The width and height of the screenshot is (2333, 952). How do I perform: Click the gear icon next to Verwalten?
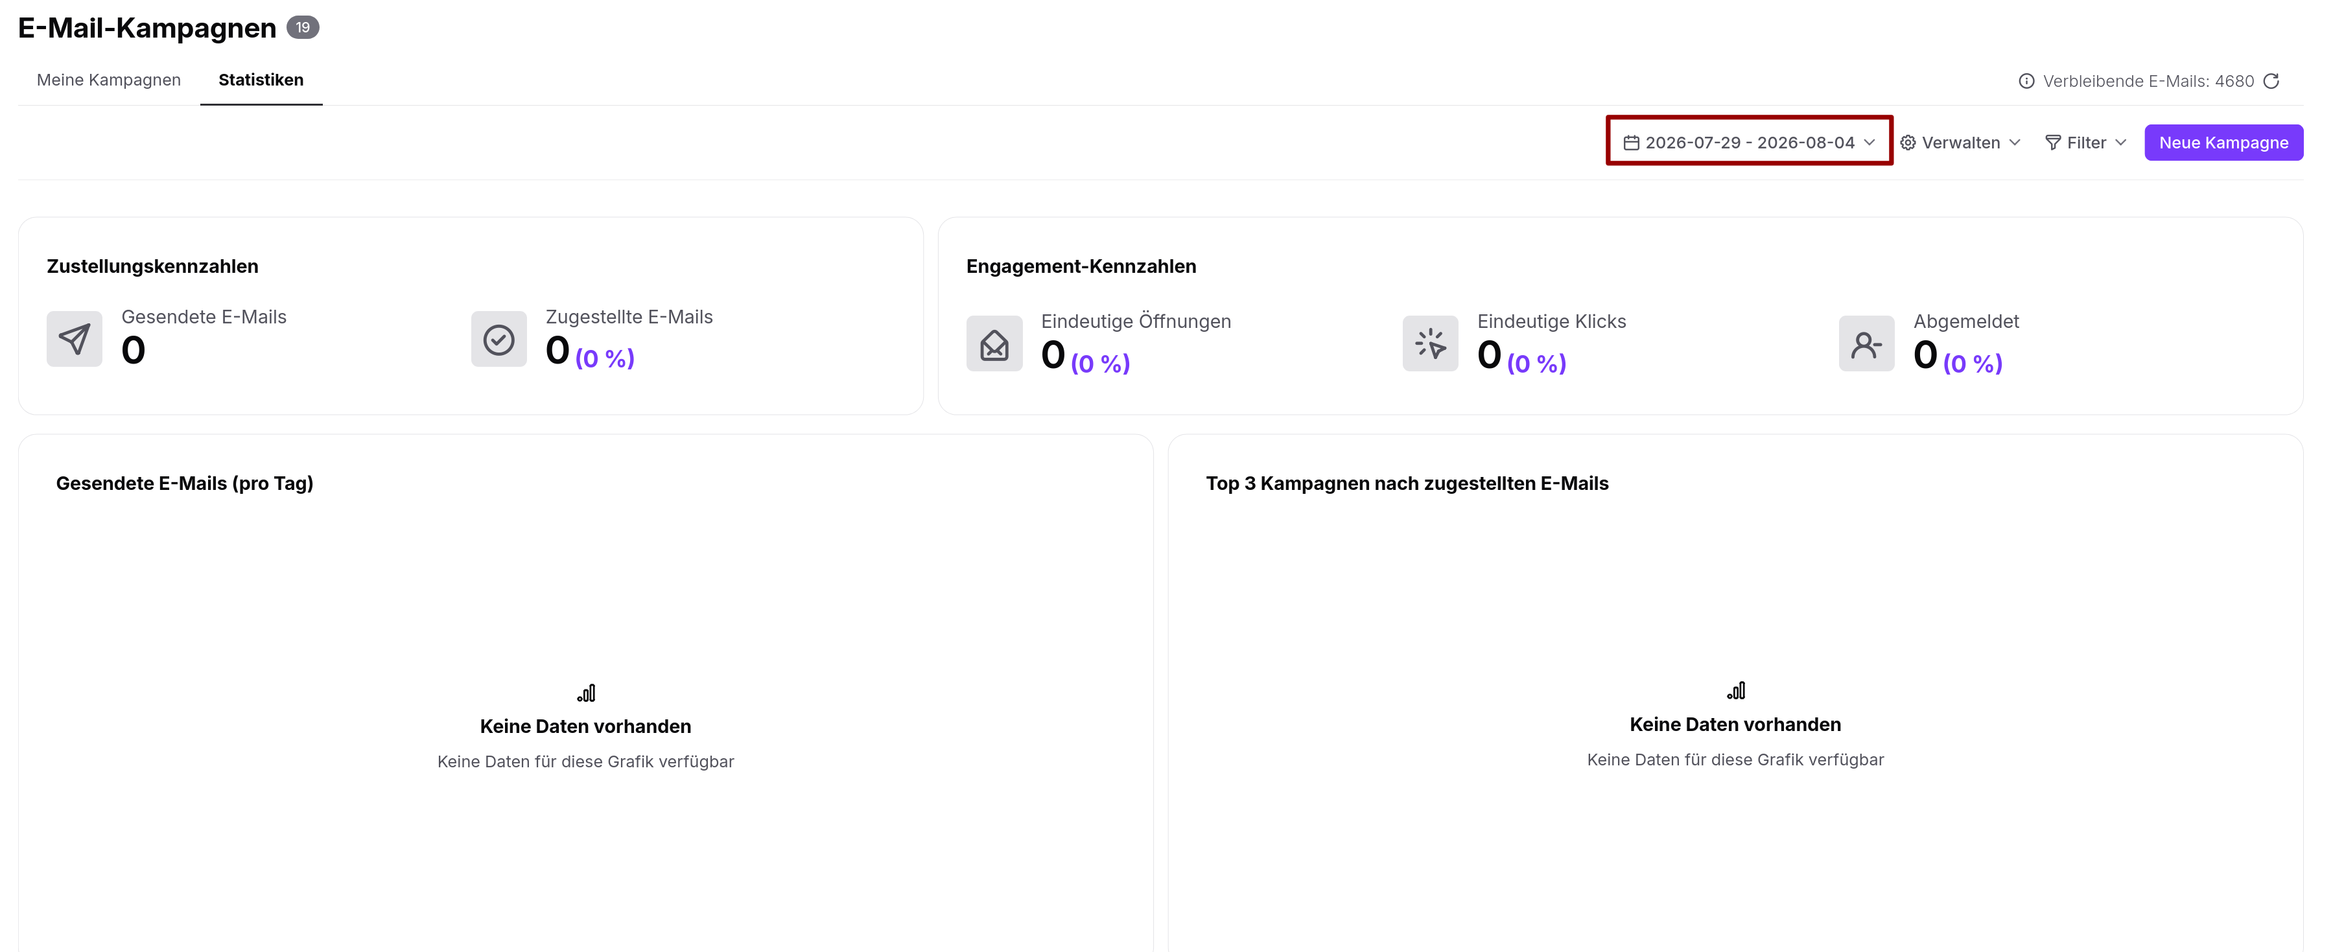coord(1907,143)
